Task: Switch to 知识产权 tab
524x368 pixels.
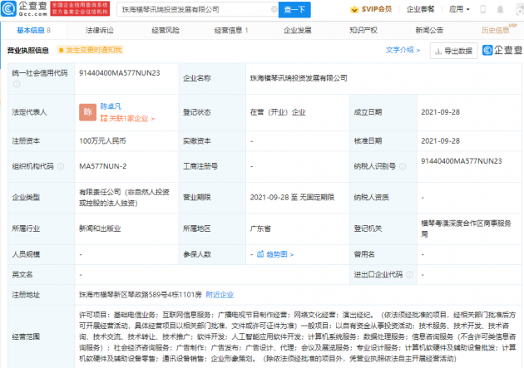Action: [363, 31]
